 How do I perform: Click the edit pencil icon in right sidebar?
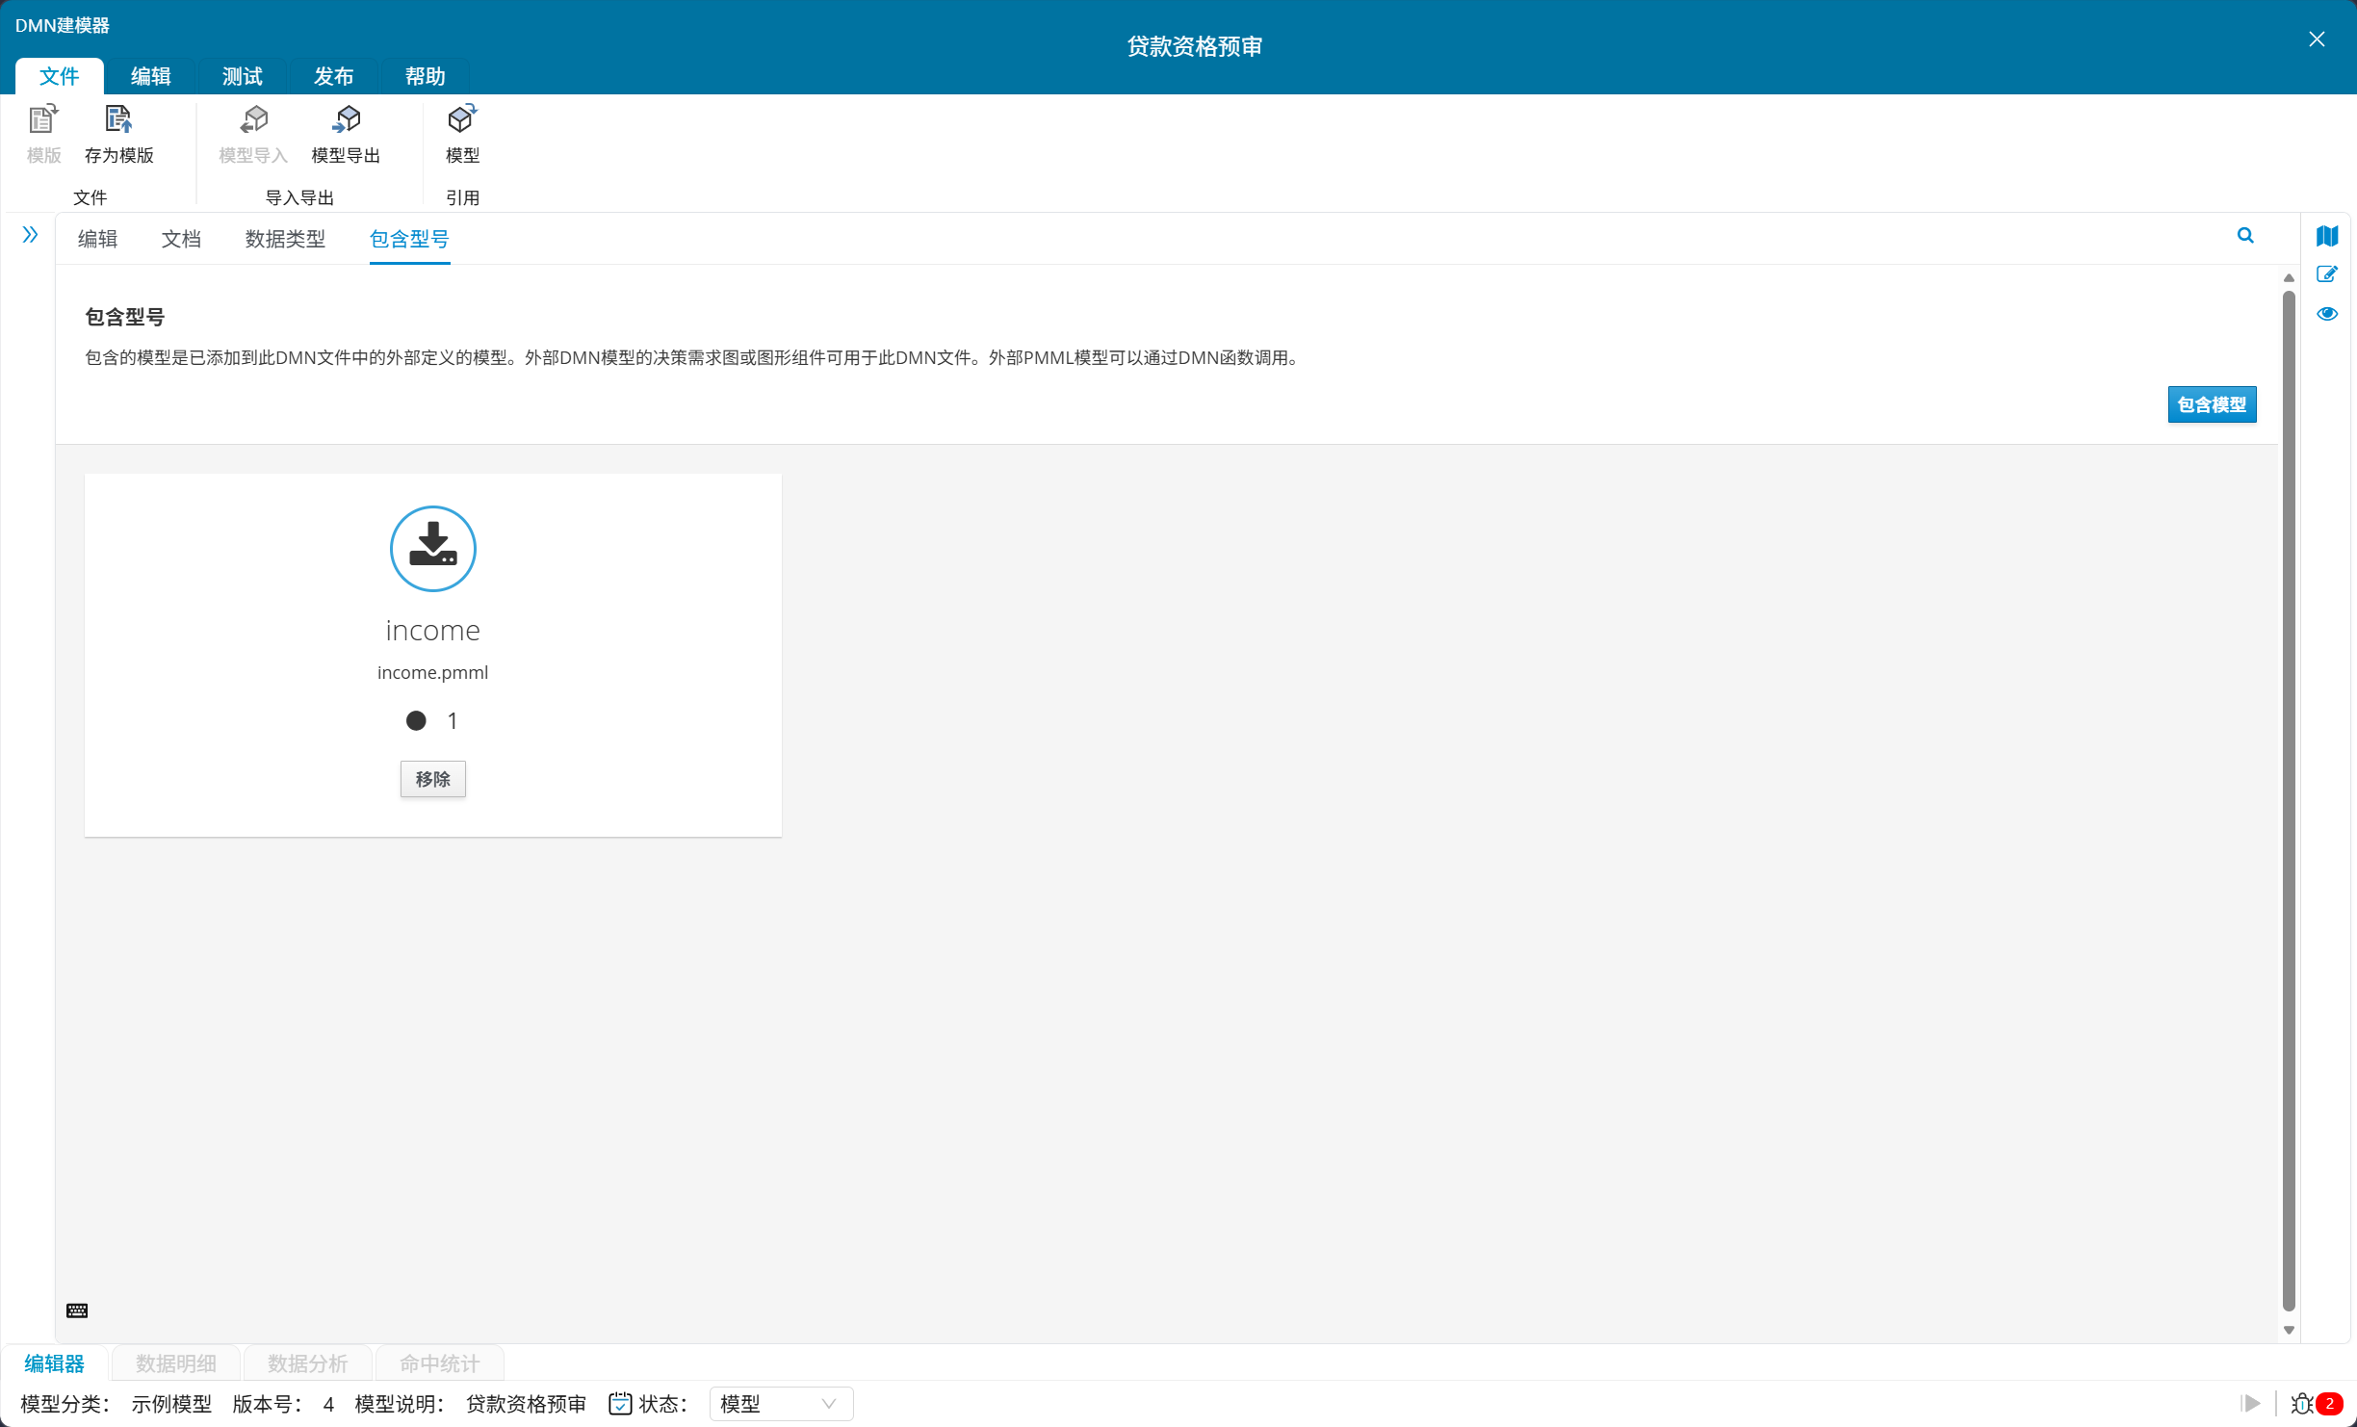coord(2327,275)
